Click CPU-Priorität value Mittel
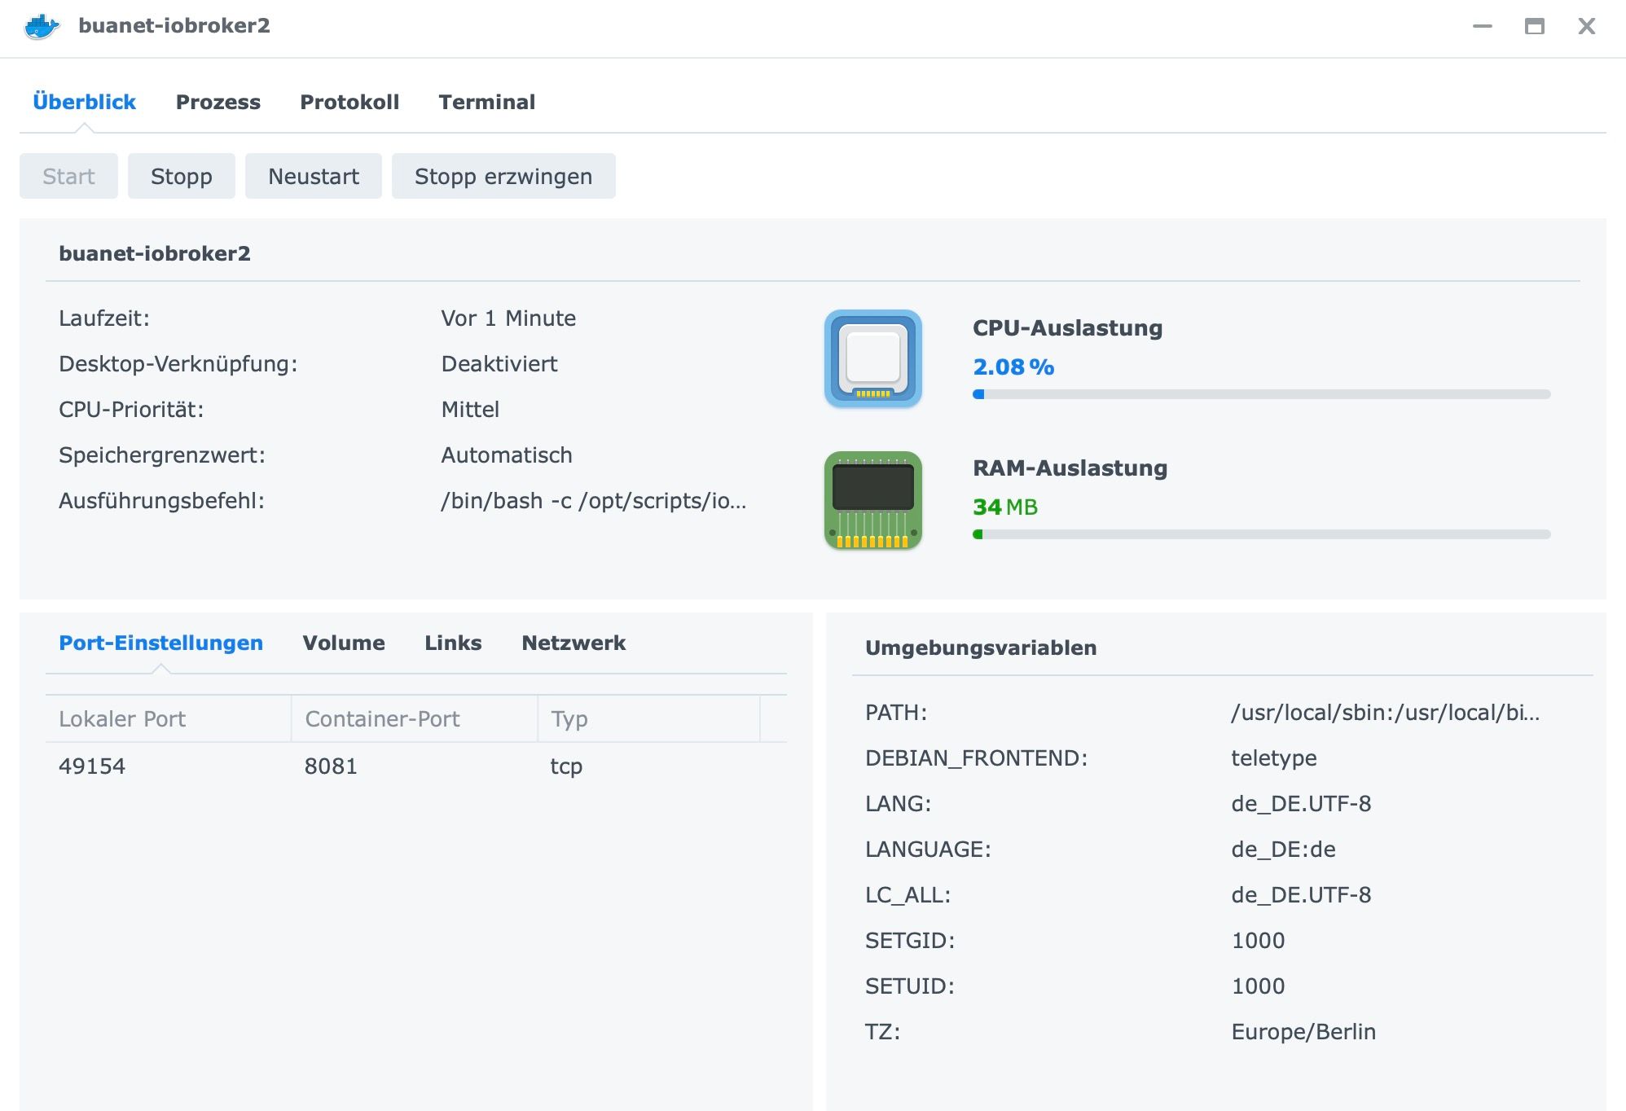 coord(470,409)
